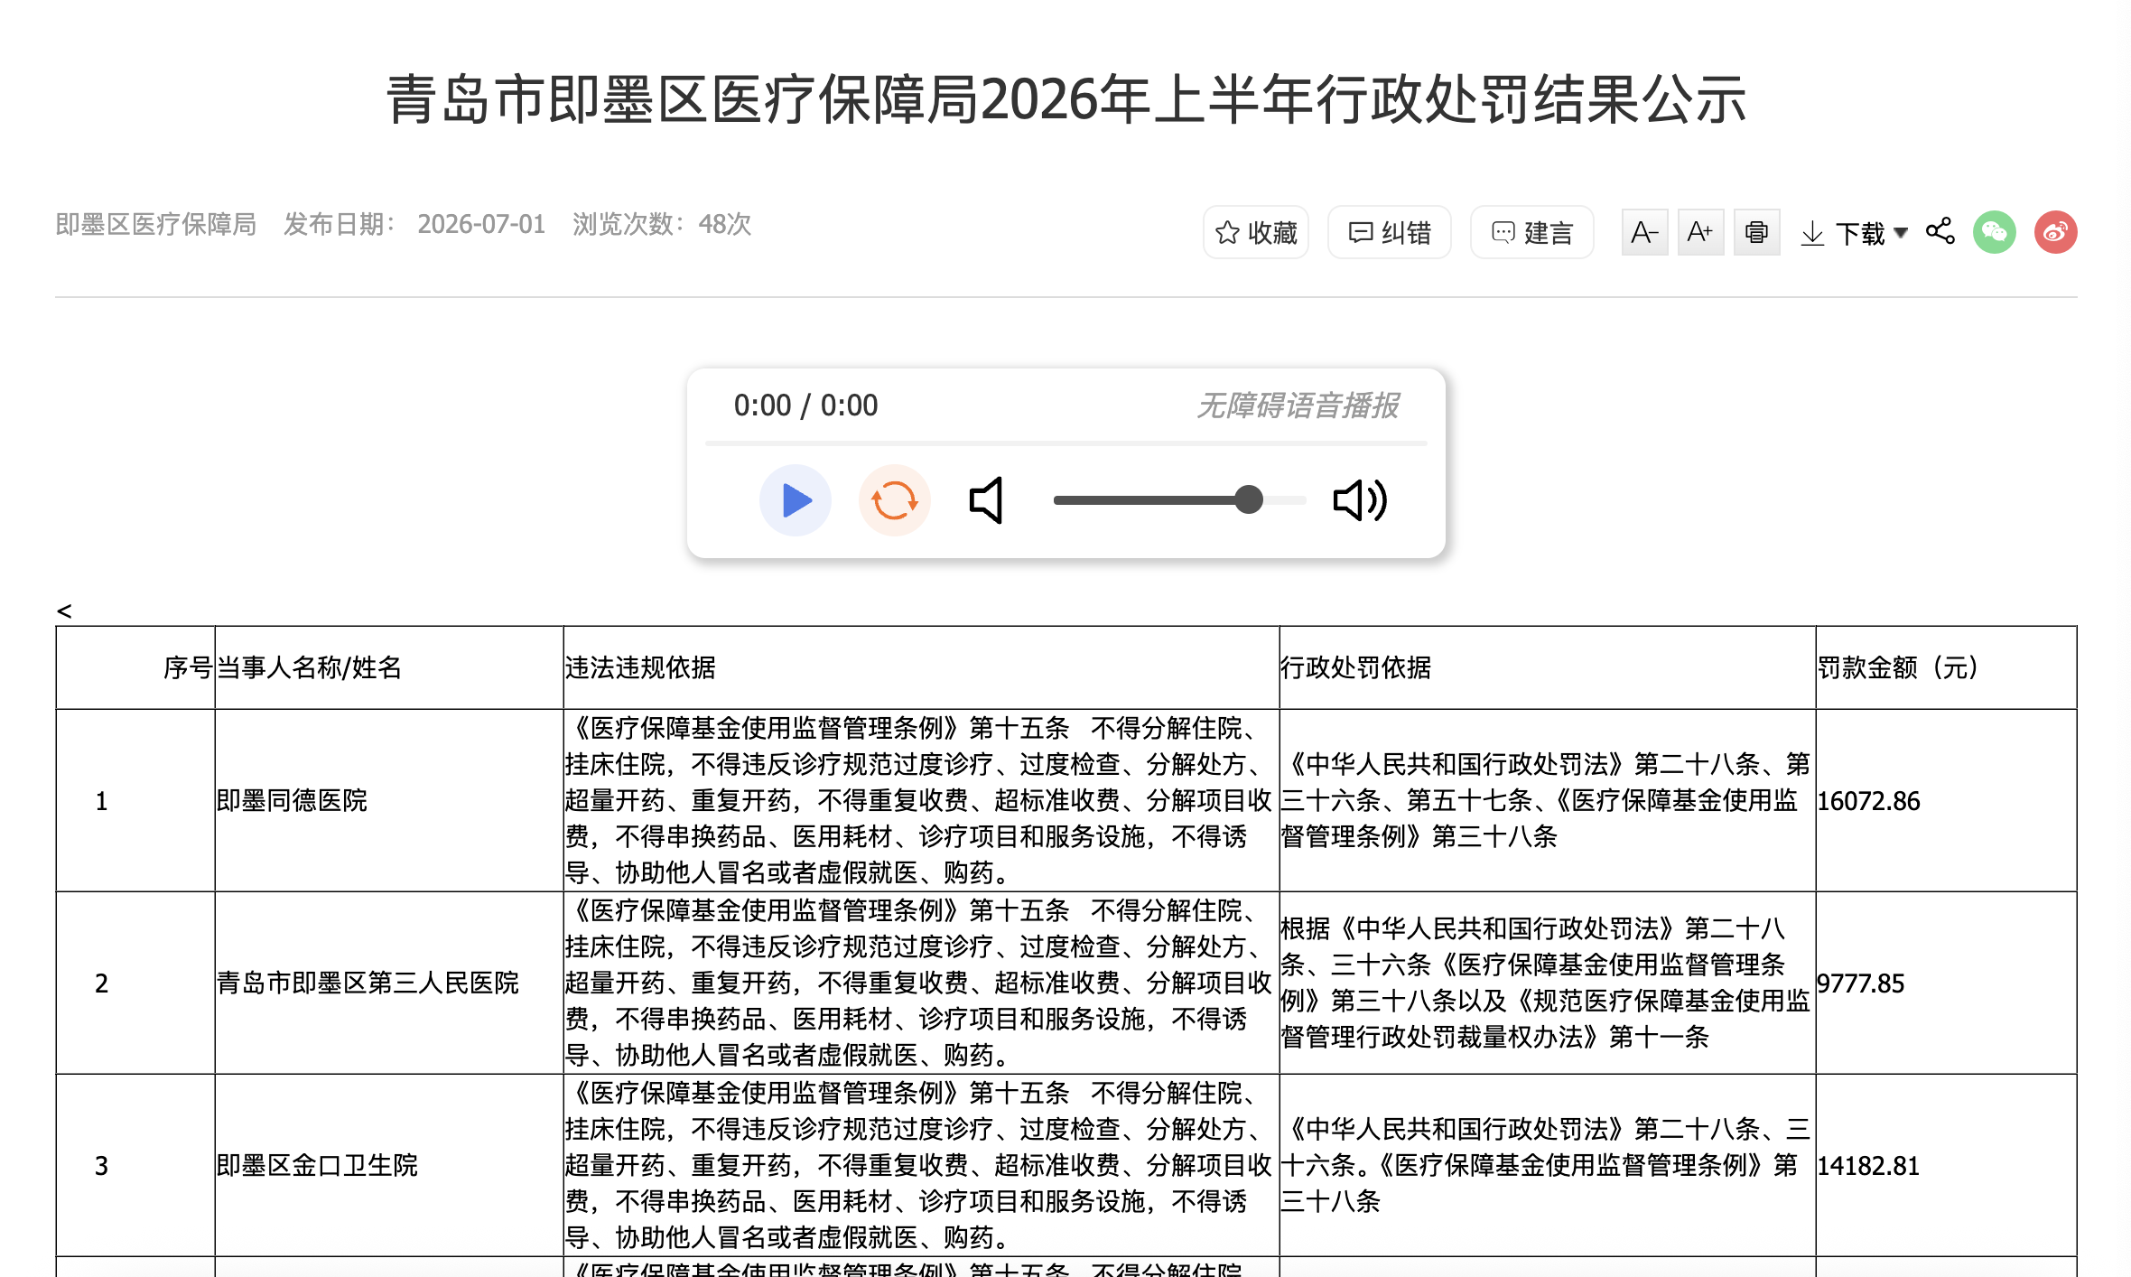
Task: Click row number 2 cell
Action: click(x=135, y=983)
